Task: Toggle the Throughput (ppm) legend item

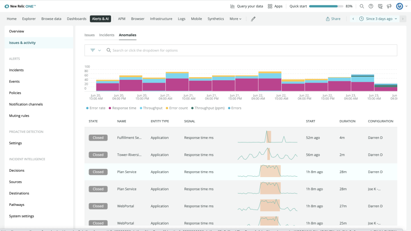Action: (208, 108)
